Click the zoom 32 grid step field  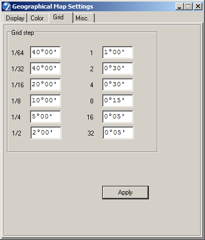[118, 133]
